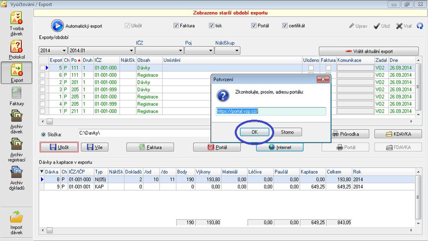The width and height of the screenshot is (428, 241).
Task: Click the Ulož checkmark toolbar item
Action: tap(382, 26)
